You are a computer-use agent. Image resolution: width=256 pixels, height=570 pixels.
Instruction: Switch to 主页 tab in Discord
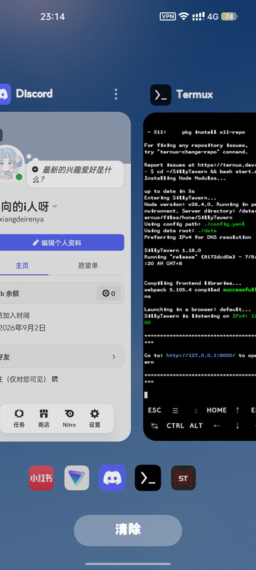point(22,265)
